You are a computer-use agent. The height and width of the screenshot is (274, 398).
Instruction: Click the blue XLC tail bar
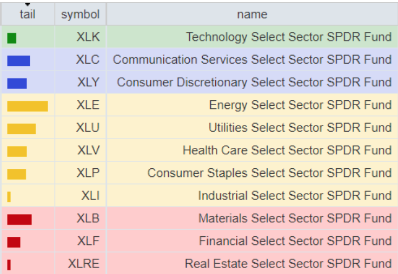coord(18,60)
